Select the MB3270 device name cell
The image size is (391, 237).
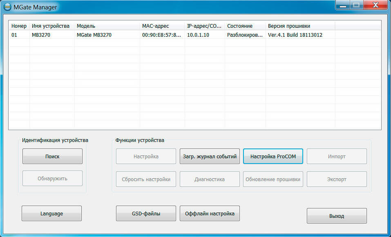click(41, 35)
